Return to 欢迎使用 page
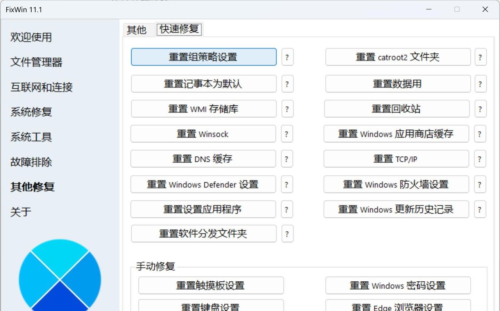Screen dimensions: 500x311 tap(31, 38)
